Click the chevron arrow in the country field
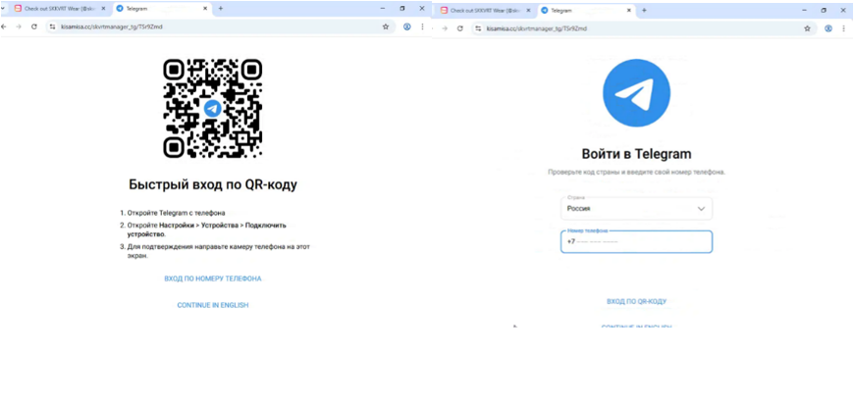 (701, 209)
